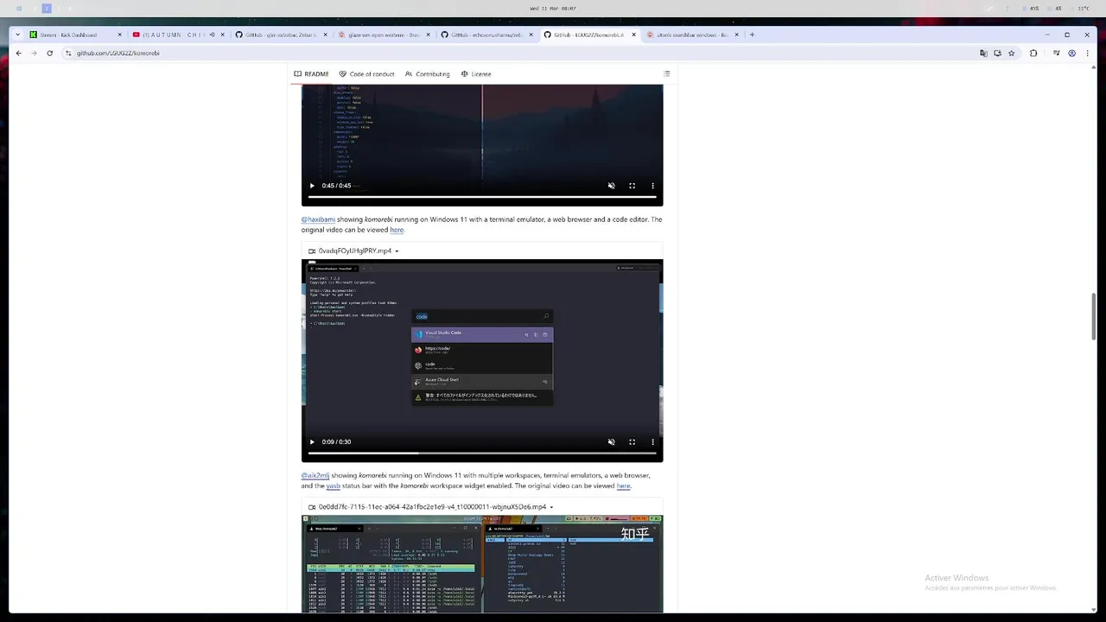Screen dimensions: 1106x622
Task: Open the @aik2mlj profile link
Action: pyautogui.click(x=315, y=475)
